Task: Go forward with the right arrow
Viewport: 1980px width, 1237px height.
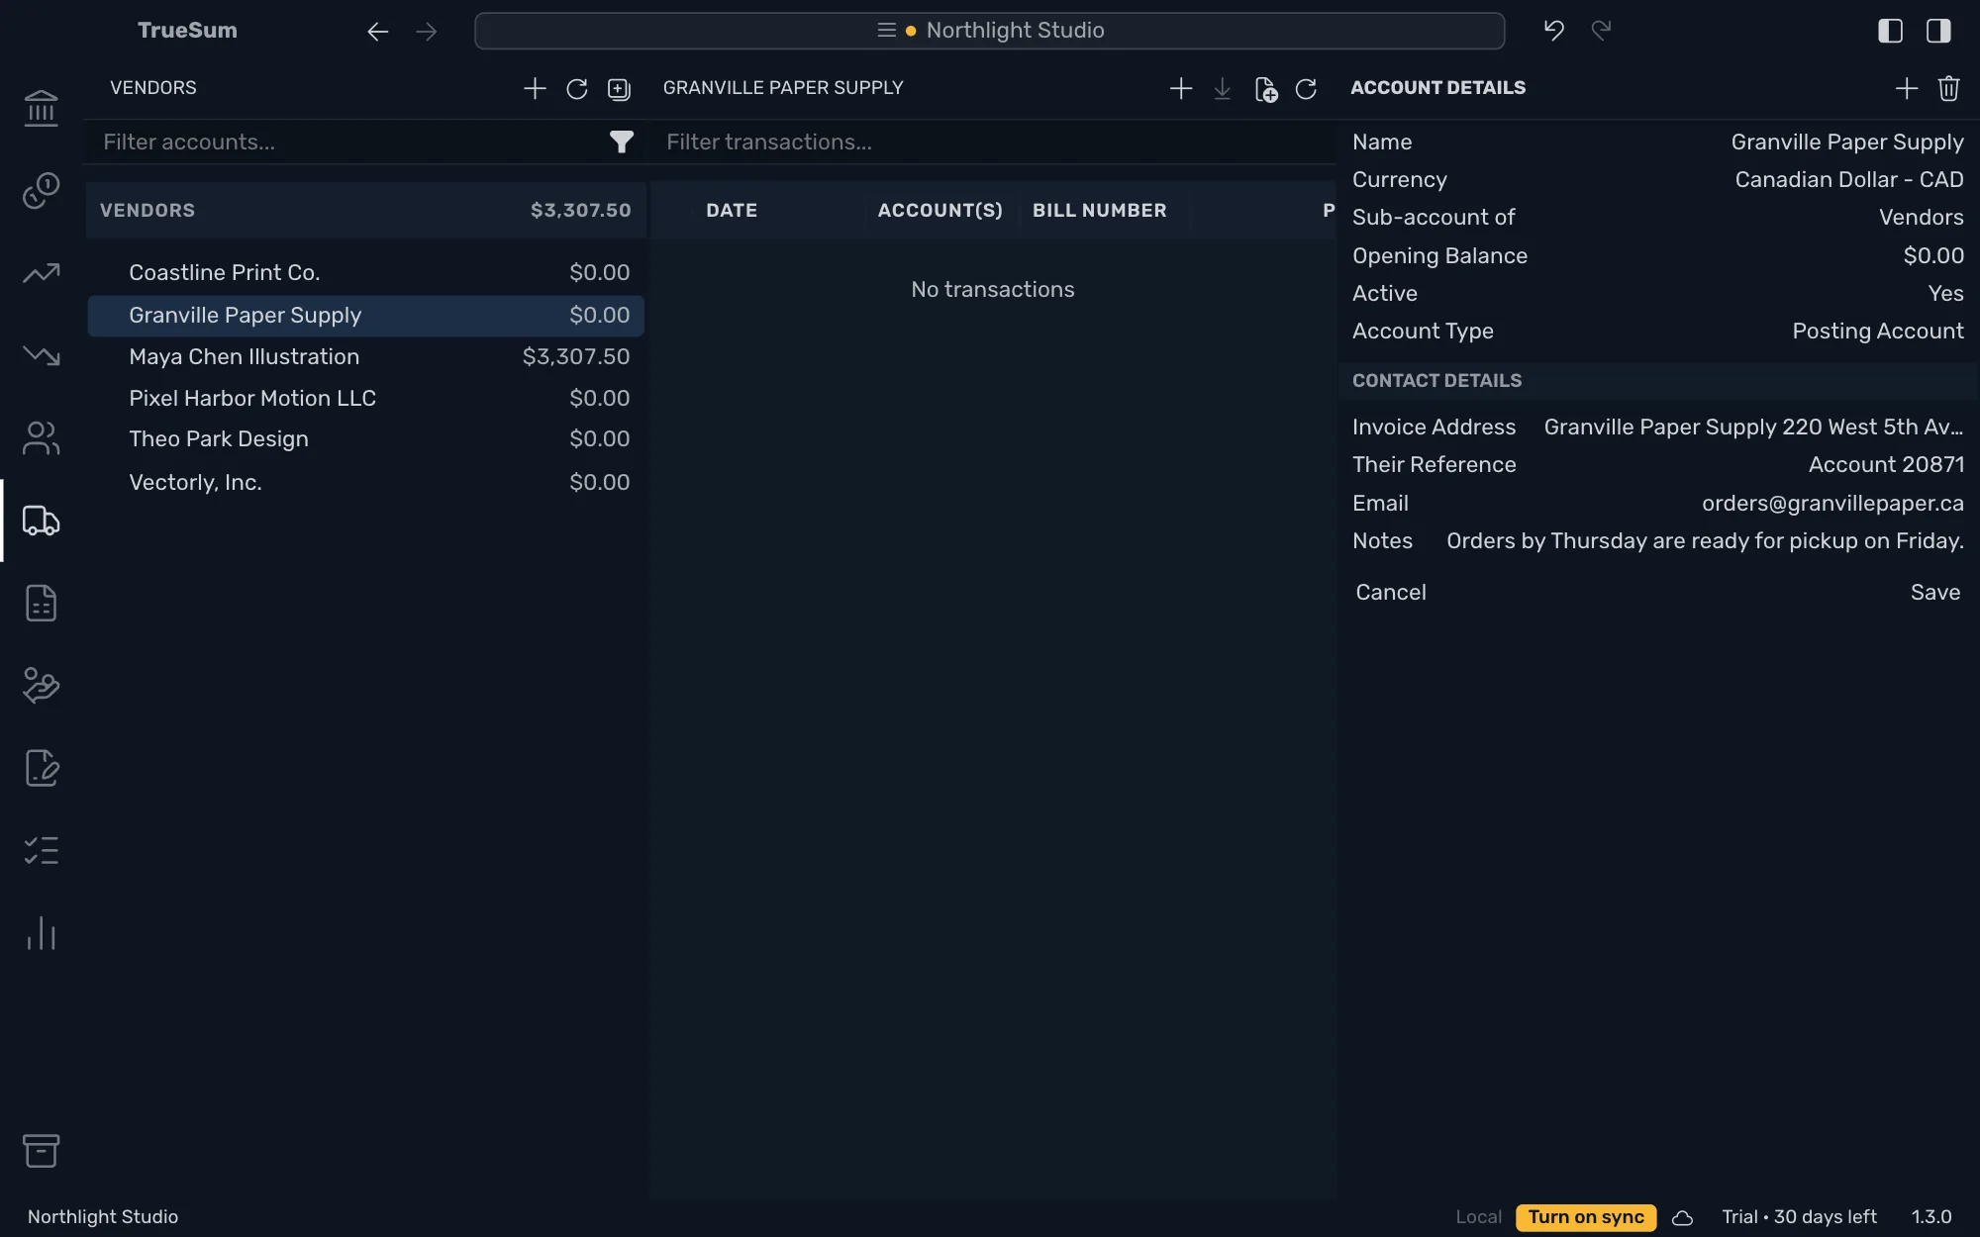Action: pos(426,32)
